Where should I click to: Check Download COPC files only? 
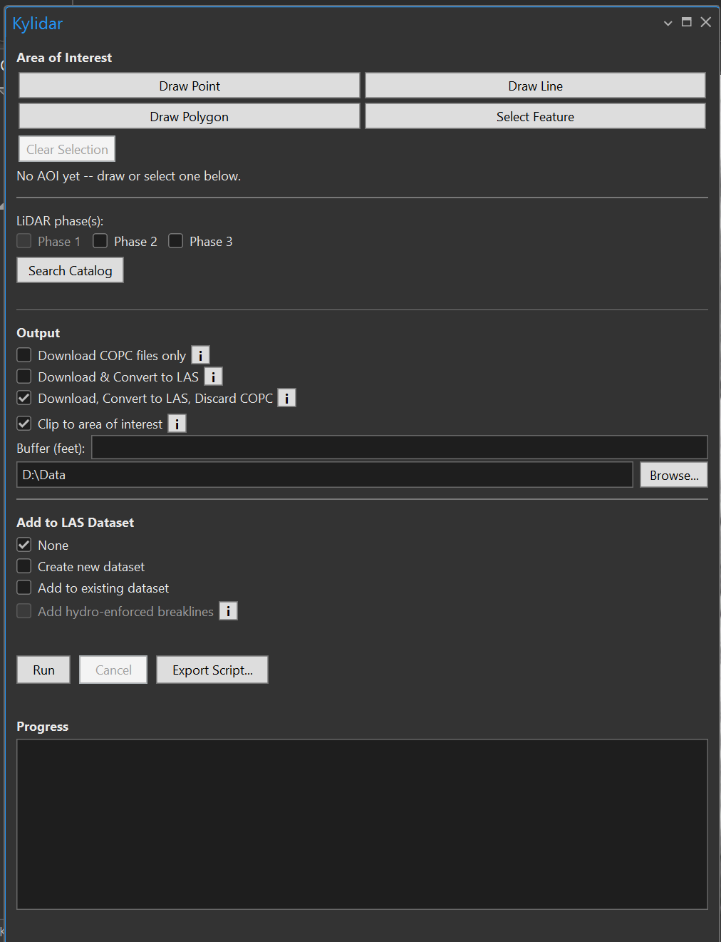tap(24, 355)
